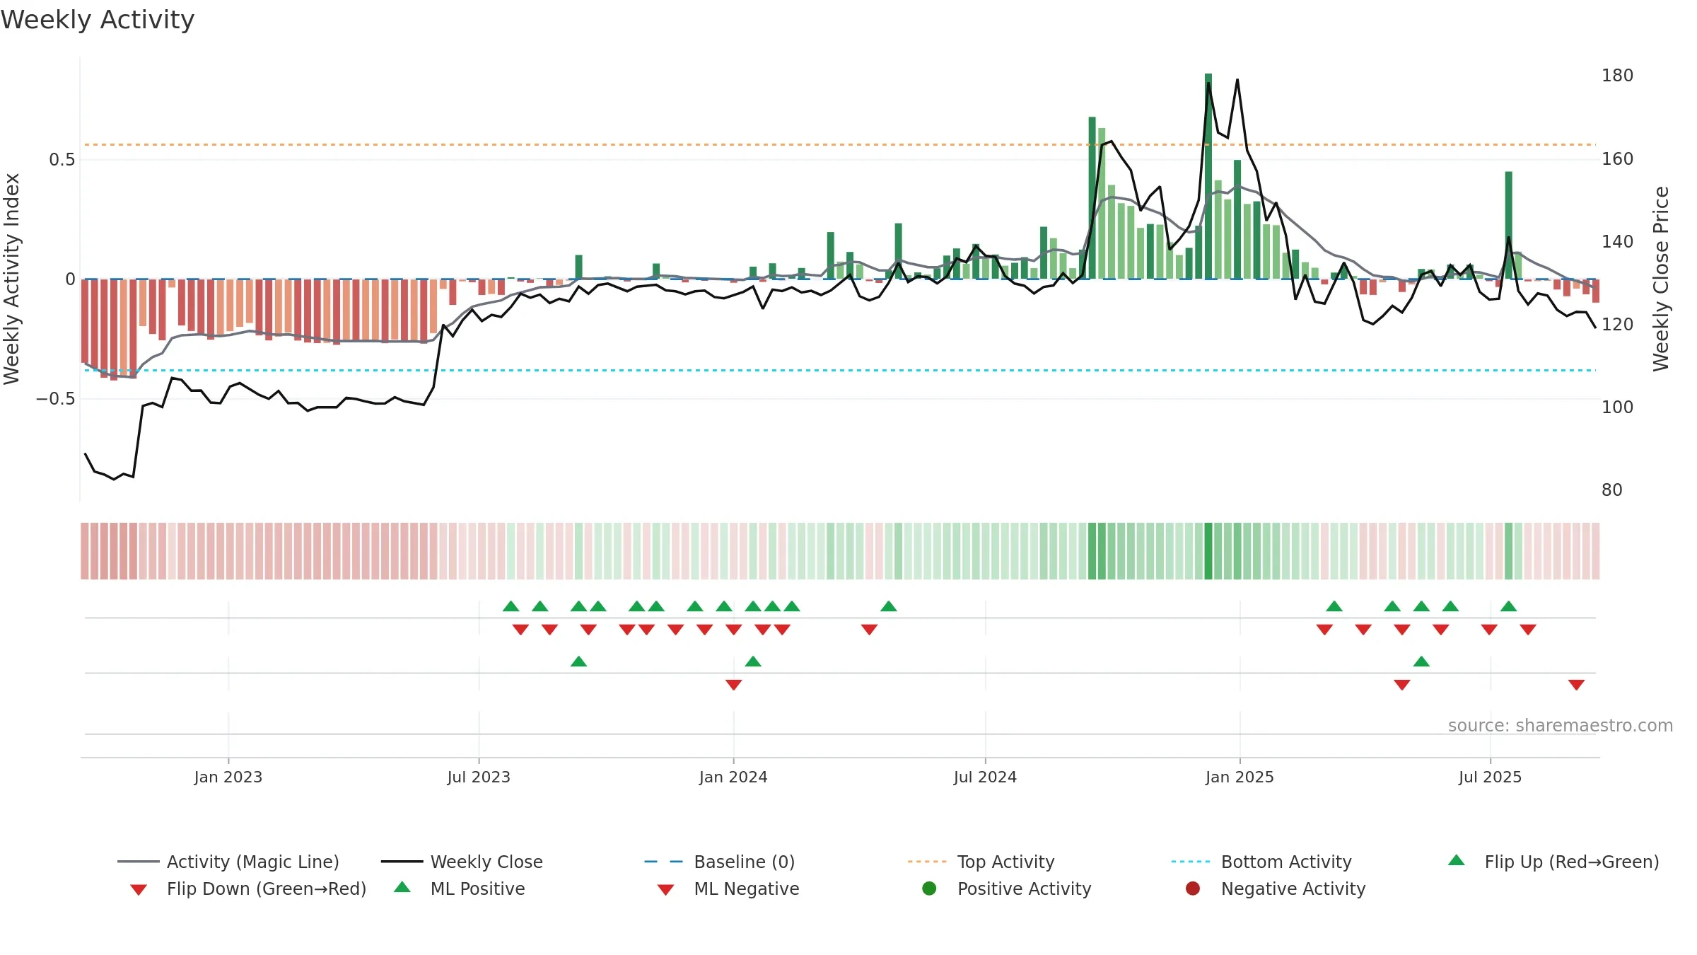Click the Jul 2023 axis label
The height and width of the screenshot is (955, 1697).
click(479, 777)
